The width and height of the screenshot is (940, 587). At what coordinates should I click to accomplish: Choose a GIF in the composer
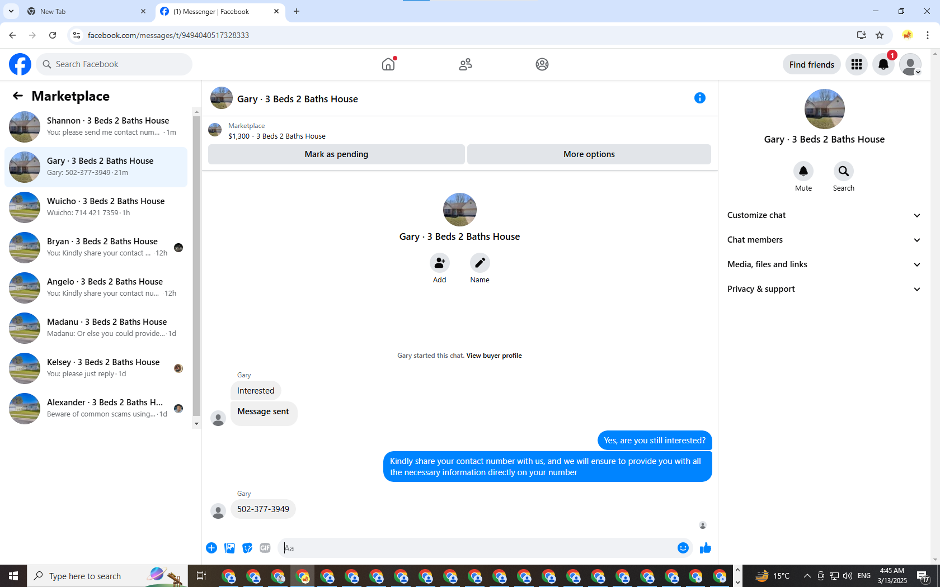pyautogui.click(x=265, y=548)
